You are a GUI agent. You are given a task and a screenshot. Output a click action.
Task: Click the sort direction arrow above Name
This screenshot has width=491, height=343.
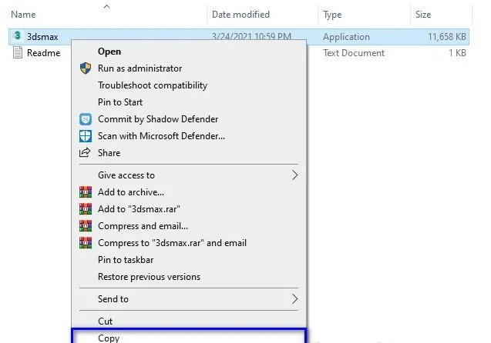tap(107, 7)
